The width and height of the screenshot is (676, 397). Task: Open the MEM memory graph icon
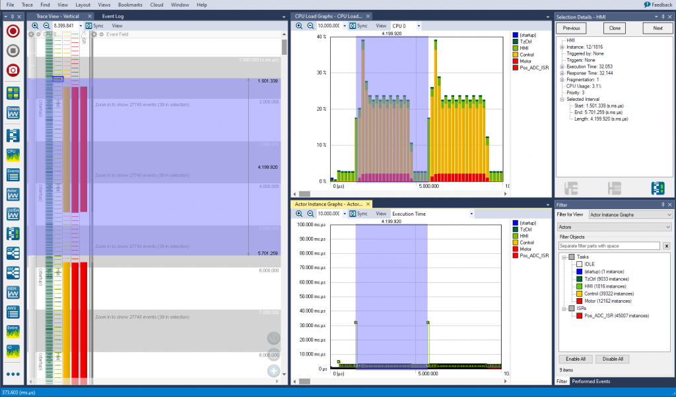[13, 292]
